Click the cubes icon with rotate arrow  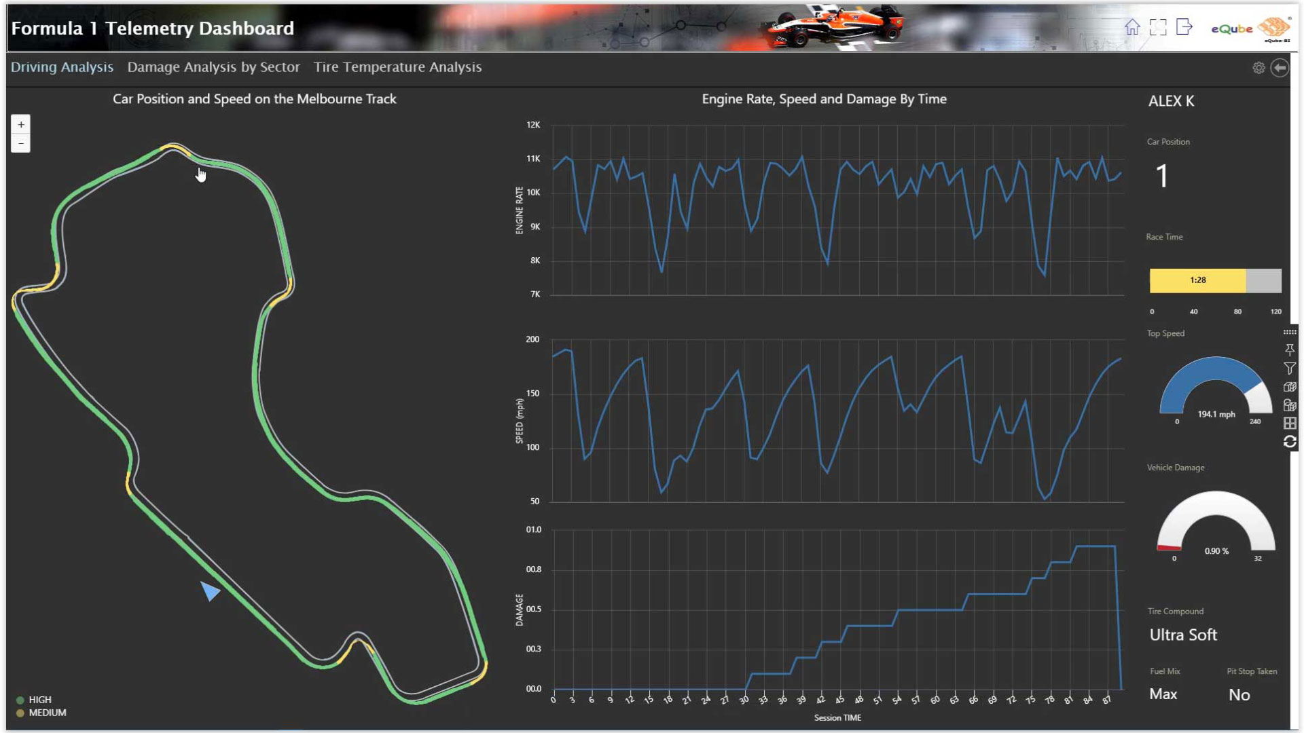pos(1290,405)
